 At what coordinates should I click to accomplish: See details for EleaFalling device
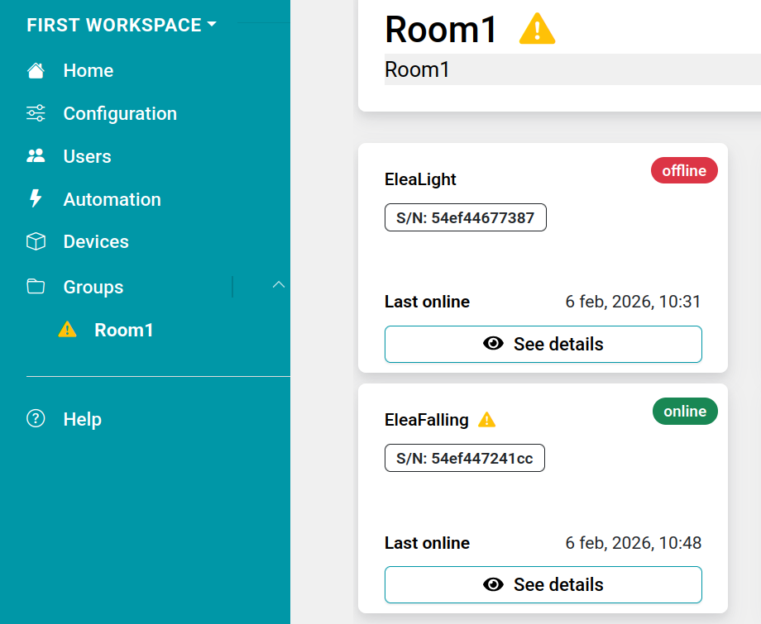pyautogui.click(x=543, y=584)
